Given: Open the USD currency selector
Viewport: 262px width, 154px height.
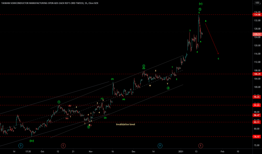Looking at the screenshot, I should [x=257, y=3].
